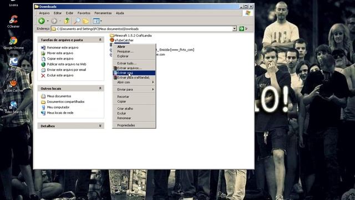The height and width of the screenshot is (200, 355).
Task: Click the Back arrow toolbar button
Action: pos(42,21)
